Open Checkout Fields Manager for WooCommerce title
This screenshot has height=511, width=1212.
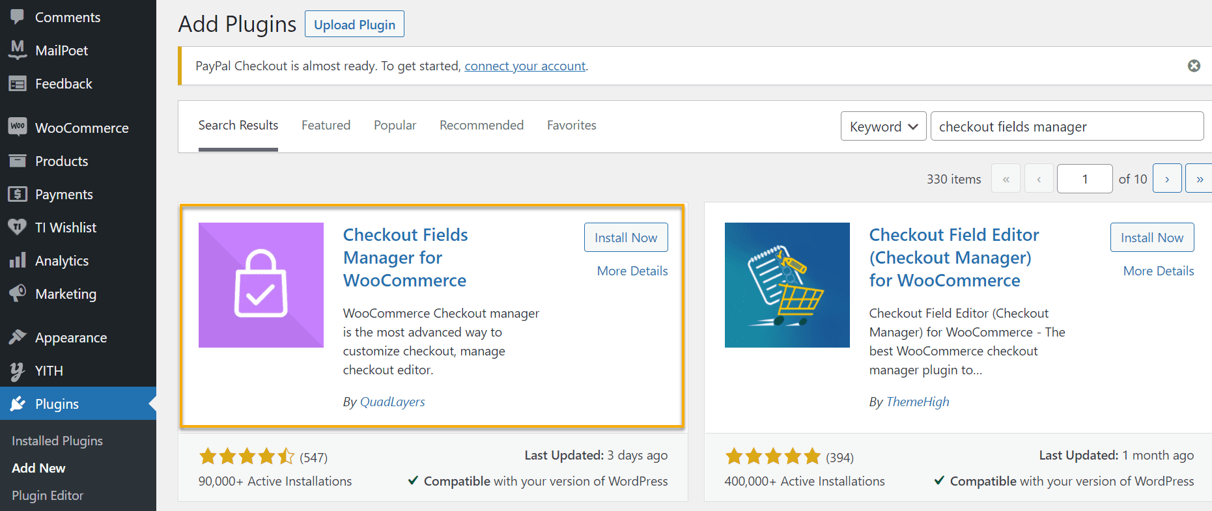(406, 257)
